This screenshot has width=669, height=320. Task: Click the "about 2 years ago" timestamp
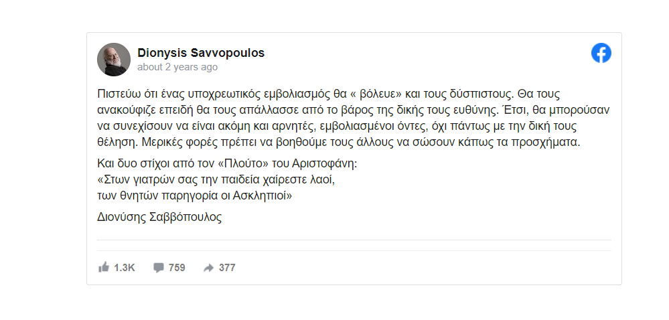click(177, 67)
